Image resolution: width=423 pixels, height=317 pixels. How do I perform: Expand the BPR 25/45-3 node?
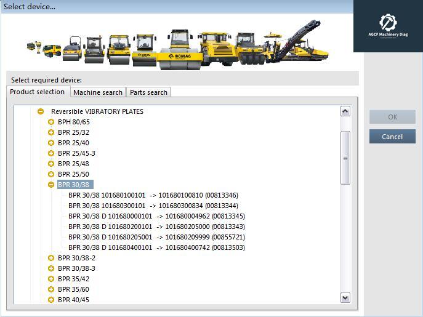click(x=51, y=153)
